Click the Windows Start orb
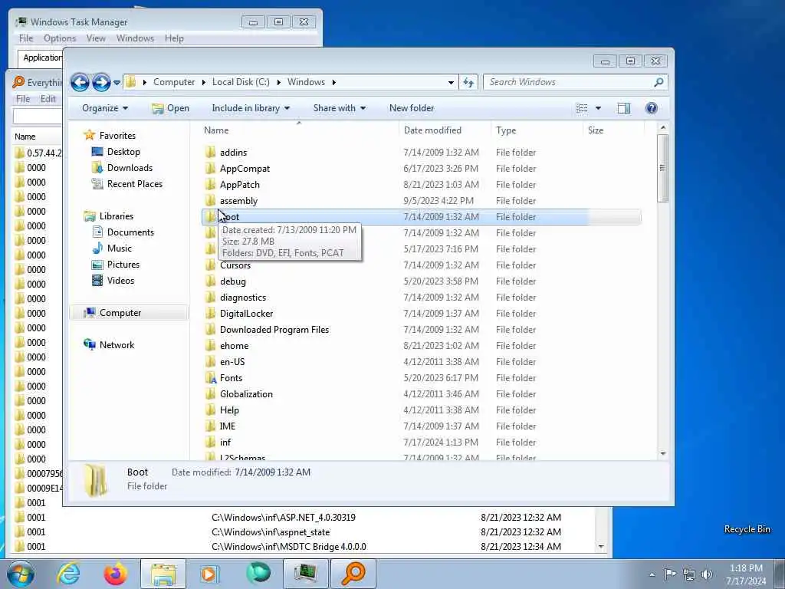 pyautogui.click(x=20, y=574)
